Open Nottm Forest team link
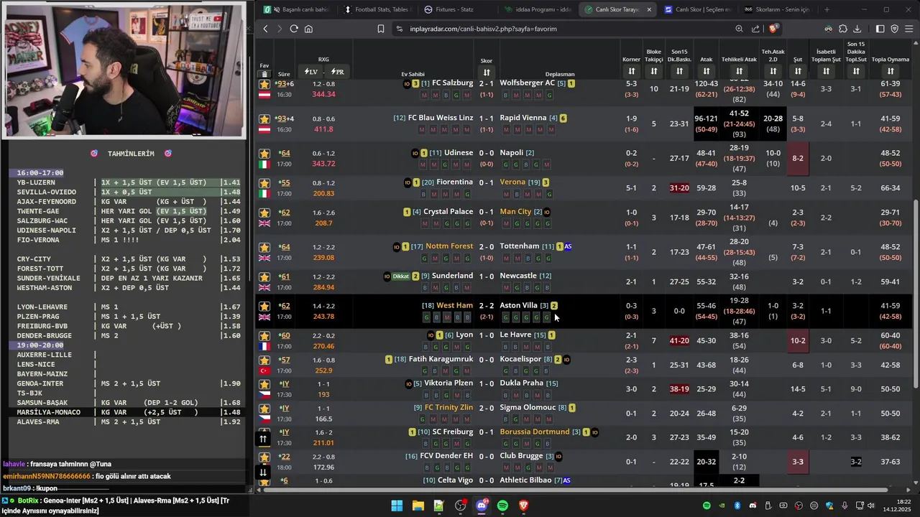Screen dimensions: 920x517 pos(449,246)
